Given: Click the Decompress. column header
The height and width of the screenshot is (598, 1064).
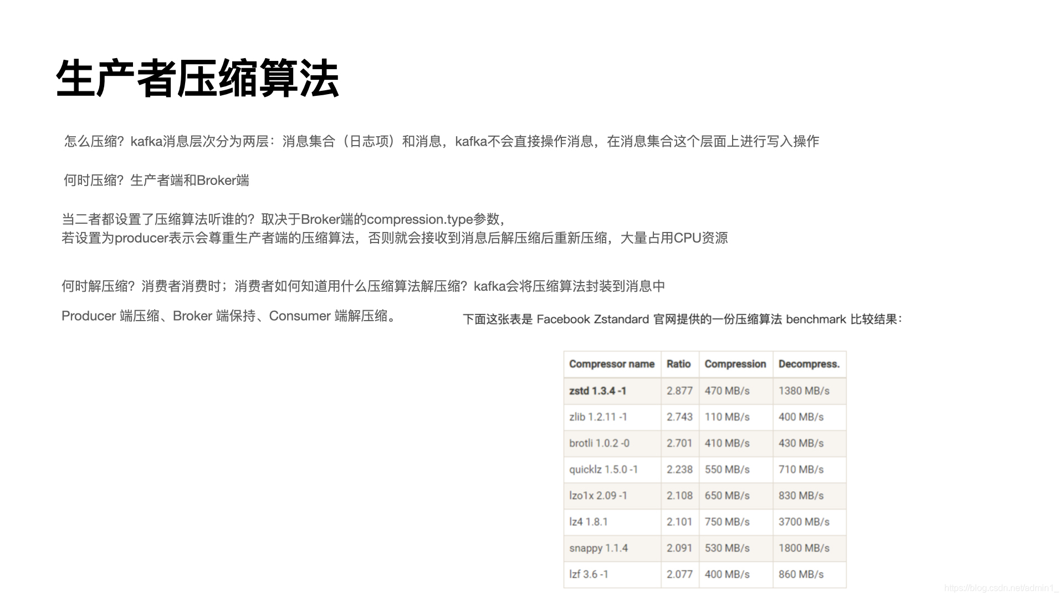Looking at the screenshot, I should pyautogui.click(x=809, y=364).
